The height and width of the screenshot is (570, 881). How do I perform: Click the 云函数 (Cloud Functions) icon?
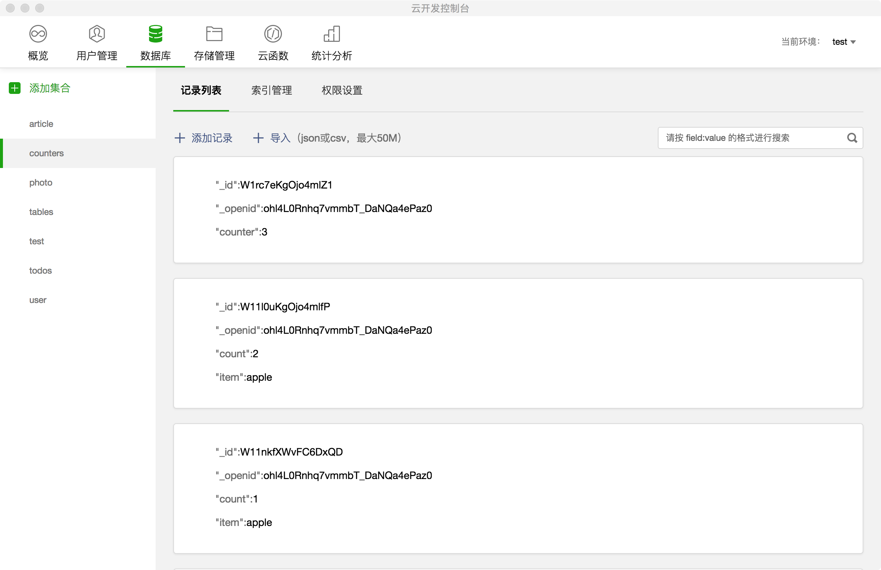272,42
